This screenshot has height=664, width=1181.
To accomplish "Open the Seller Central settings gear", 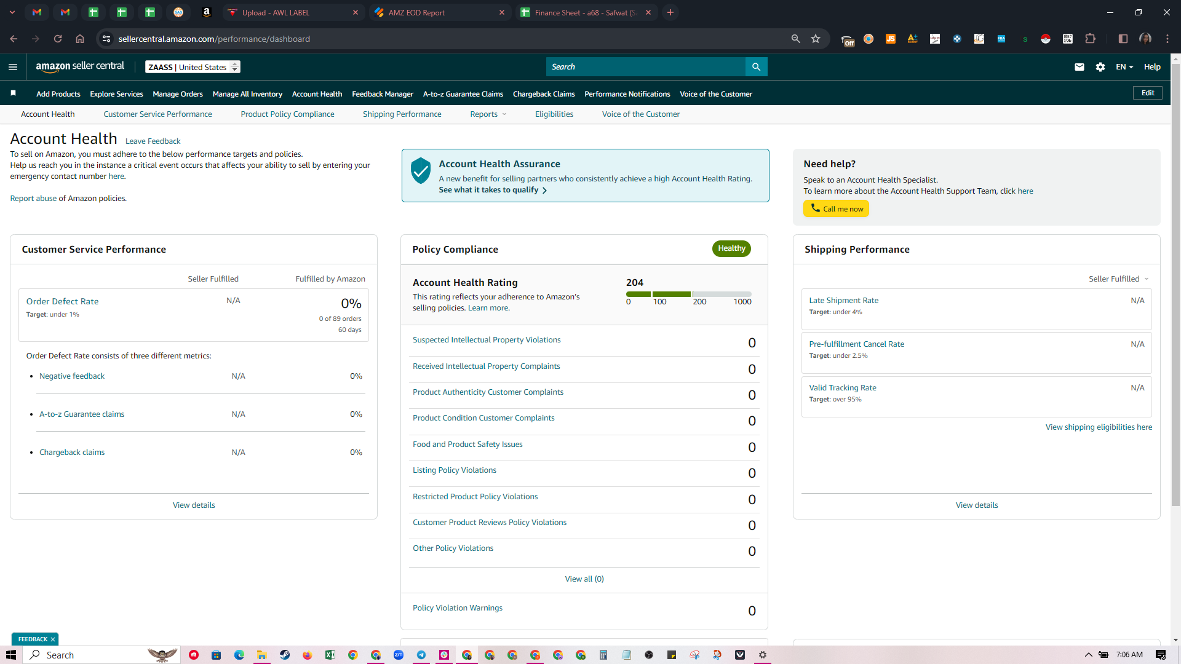I will point(1100,67).
